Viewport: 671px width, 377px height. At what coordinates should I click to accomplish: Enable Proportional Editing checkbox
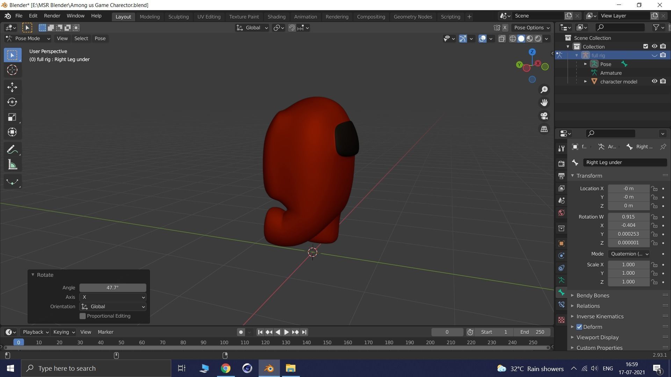tap(83, 316)
